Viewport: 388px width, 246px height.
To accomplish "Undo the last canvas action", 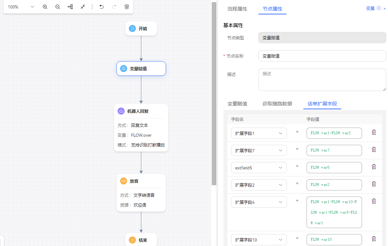I will 101,7.
